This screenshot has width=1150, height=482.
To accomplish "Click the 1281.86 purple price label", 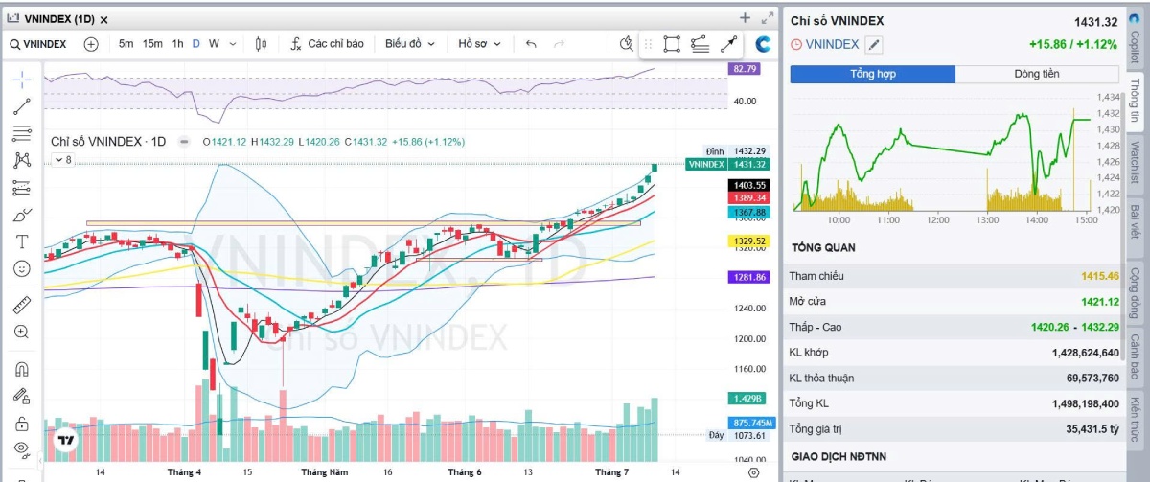I will tap(748, 277).
